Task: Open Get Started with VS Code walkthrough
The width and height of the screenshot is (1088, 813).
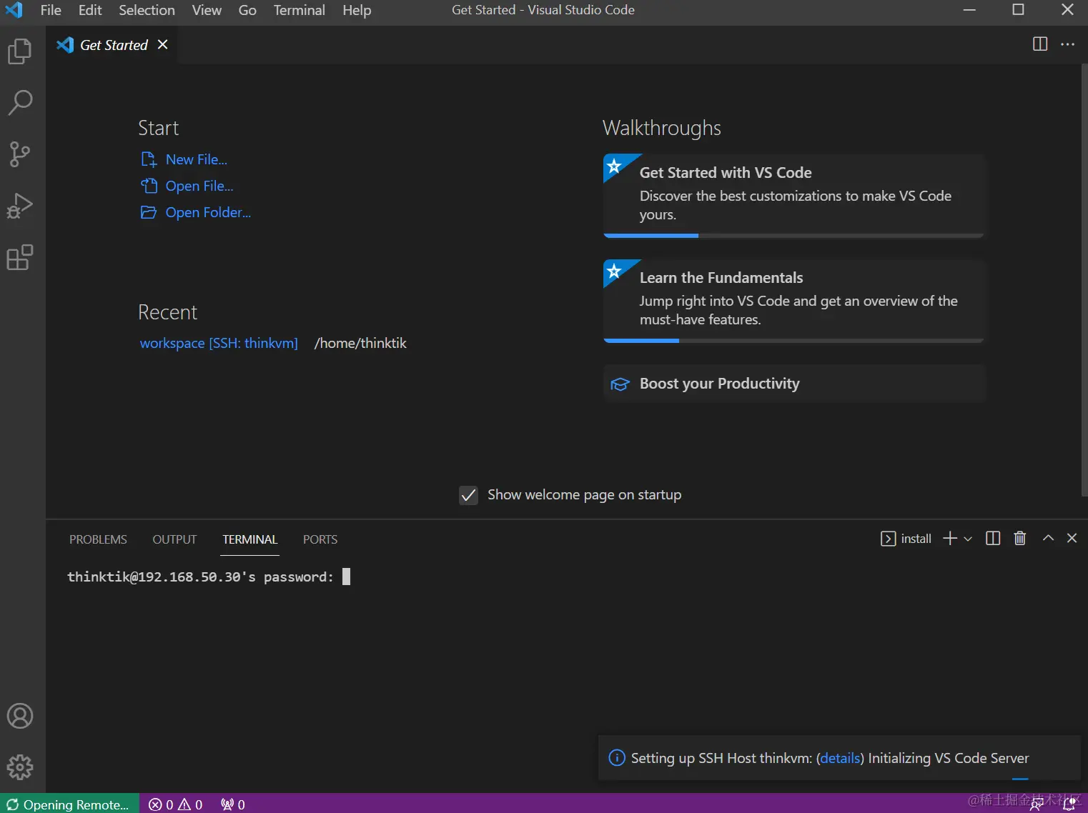Action: click(794, 195)
